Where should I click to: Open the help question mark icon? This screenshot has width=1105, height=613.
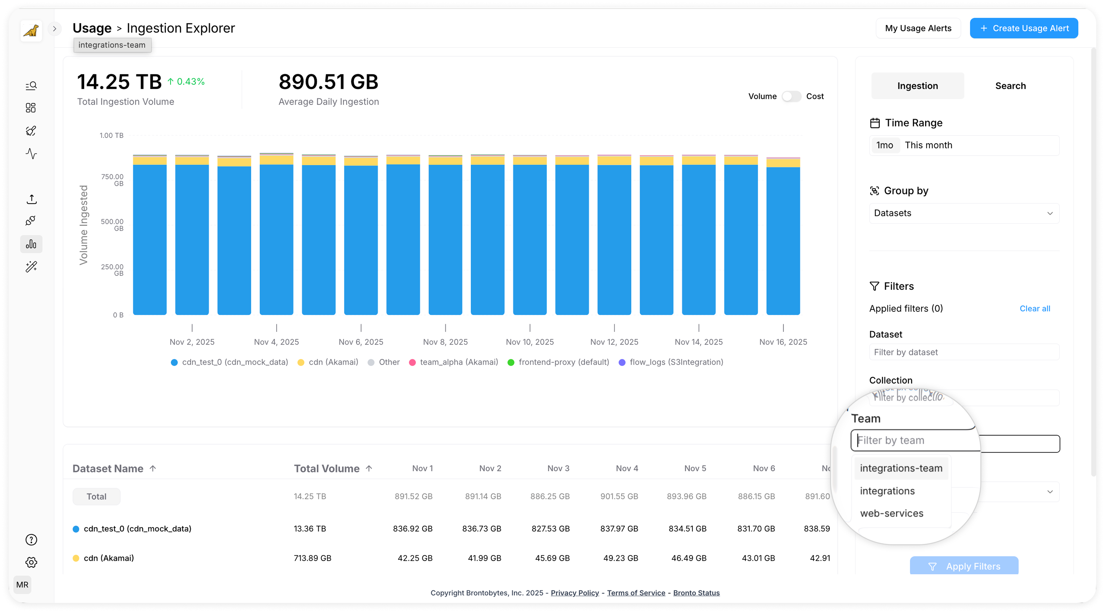(31, 540)
